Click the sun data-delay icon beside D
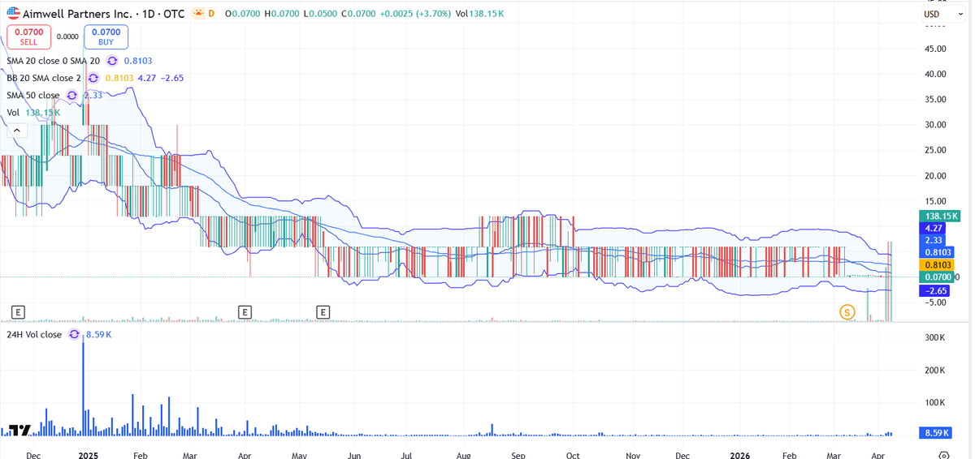This screenshot has width=975, height=459. coord(197,14)
